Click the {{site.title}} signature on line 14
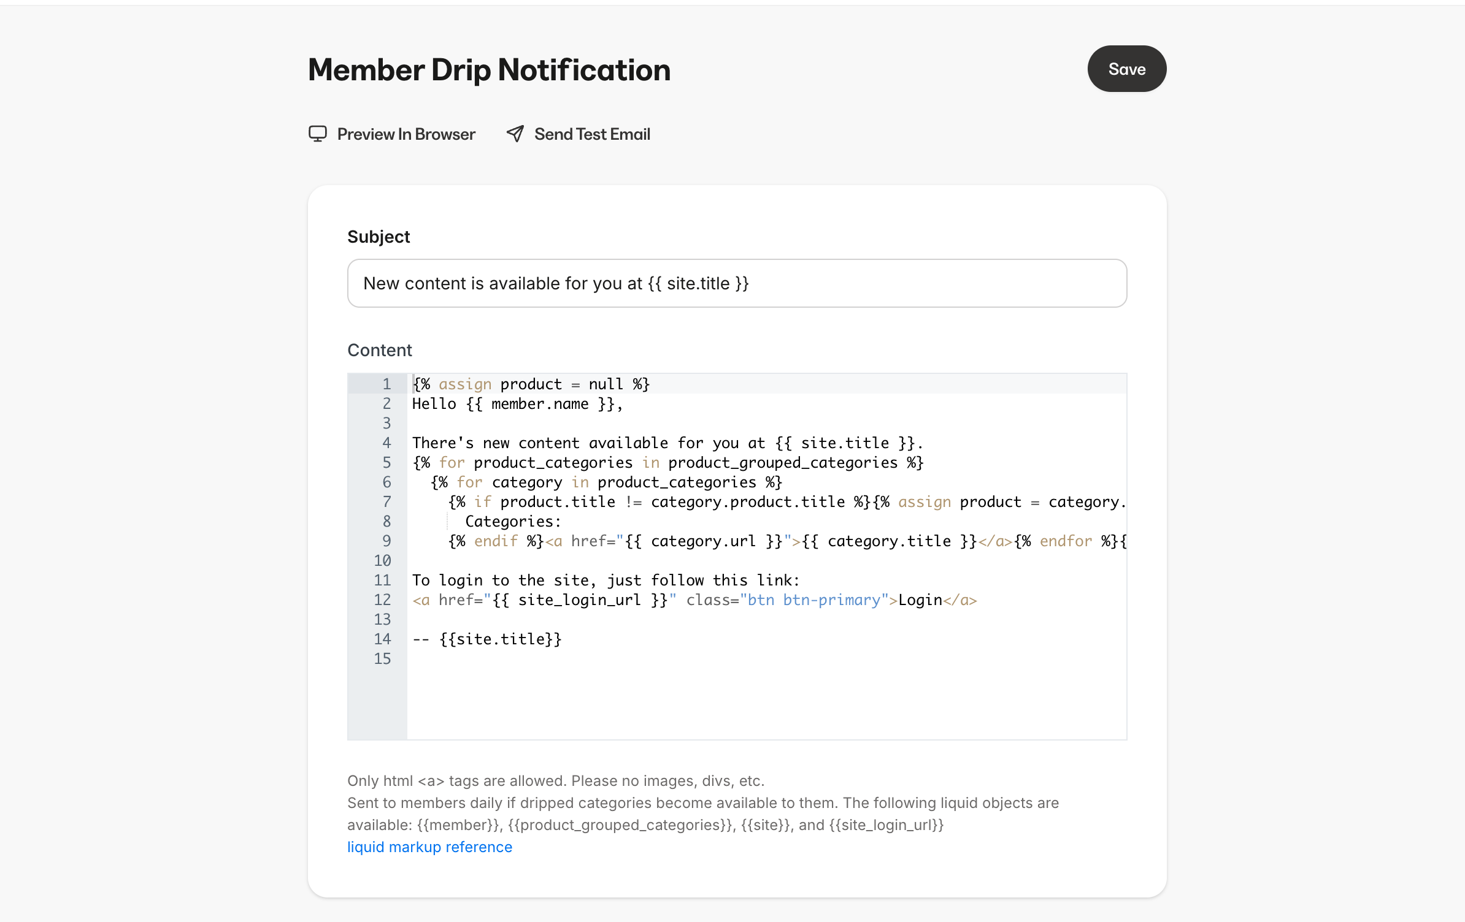This screenshot has width=1465, height=922. tap(500, 639)
